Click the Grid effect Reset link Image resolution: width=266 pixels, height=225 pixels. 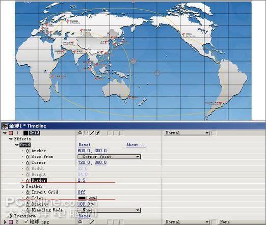[85, 145]
